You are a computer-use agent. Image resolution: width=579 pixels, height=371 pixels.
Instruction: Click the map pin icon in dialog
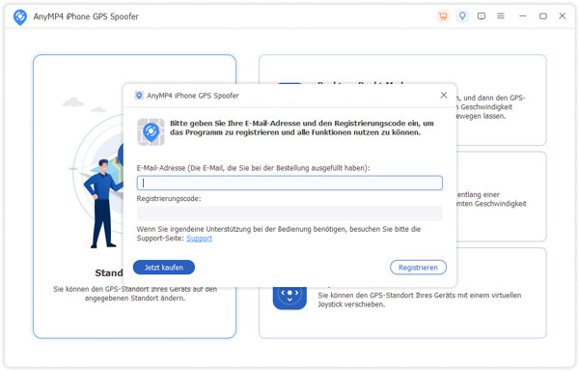[x=151, y=132]
